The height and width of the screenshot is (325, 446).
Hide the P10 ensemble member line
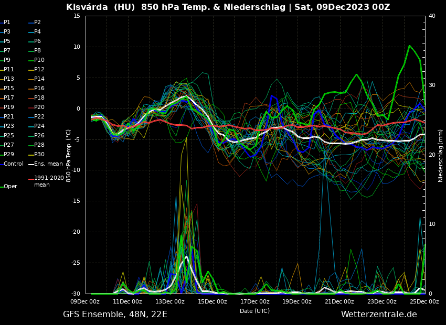[39, 60]
